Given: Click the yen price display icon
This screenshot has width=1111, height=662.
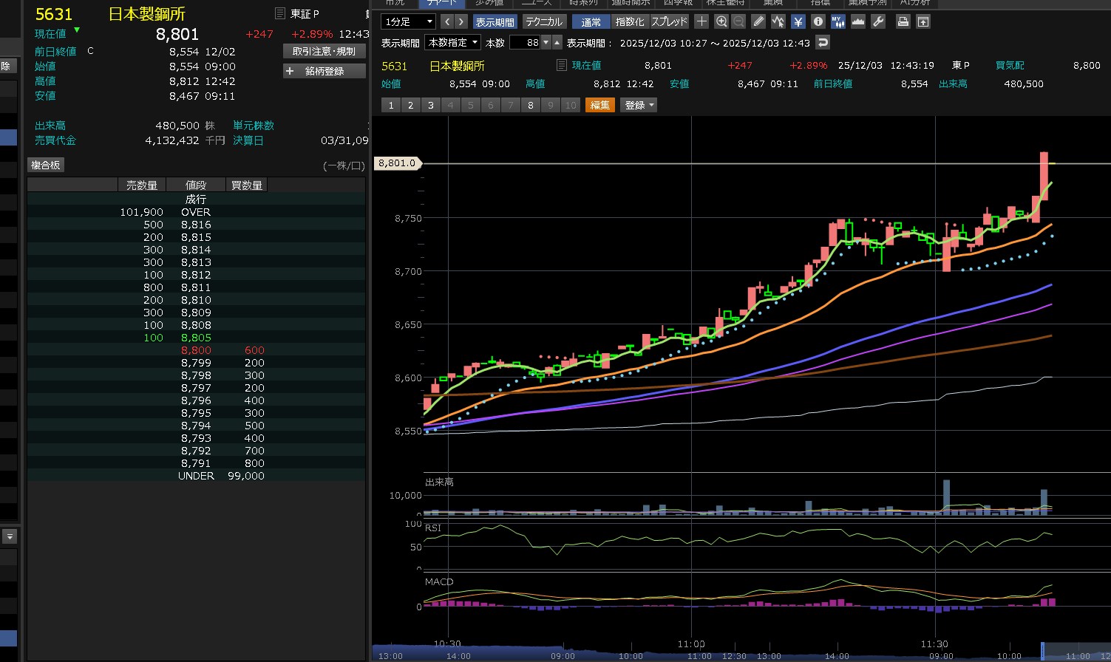Looking at the screenshot, I should click(798, 21).
